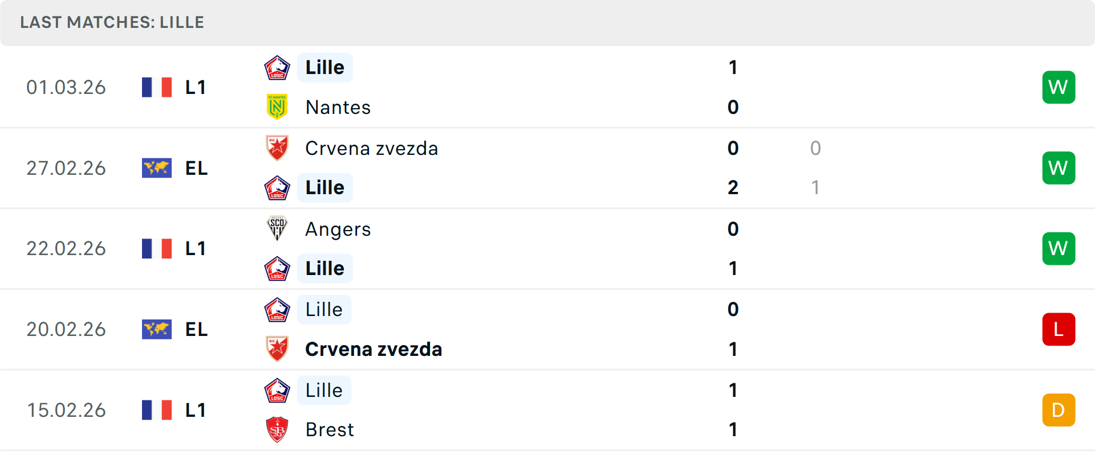The height and width of the screenshot is (451, 1095).
Task: Click the Europa League flag for 20.02.26
Action: coord(157,329)
